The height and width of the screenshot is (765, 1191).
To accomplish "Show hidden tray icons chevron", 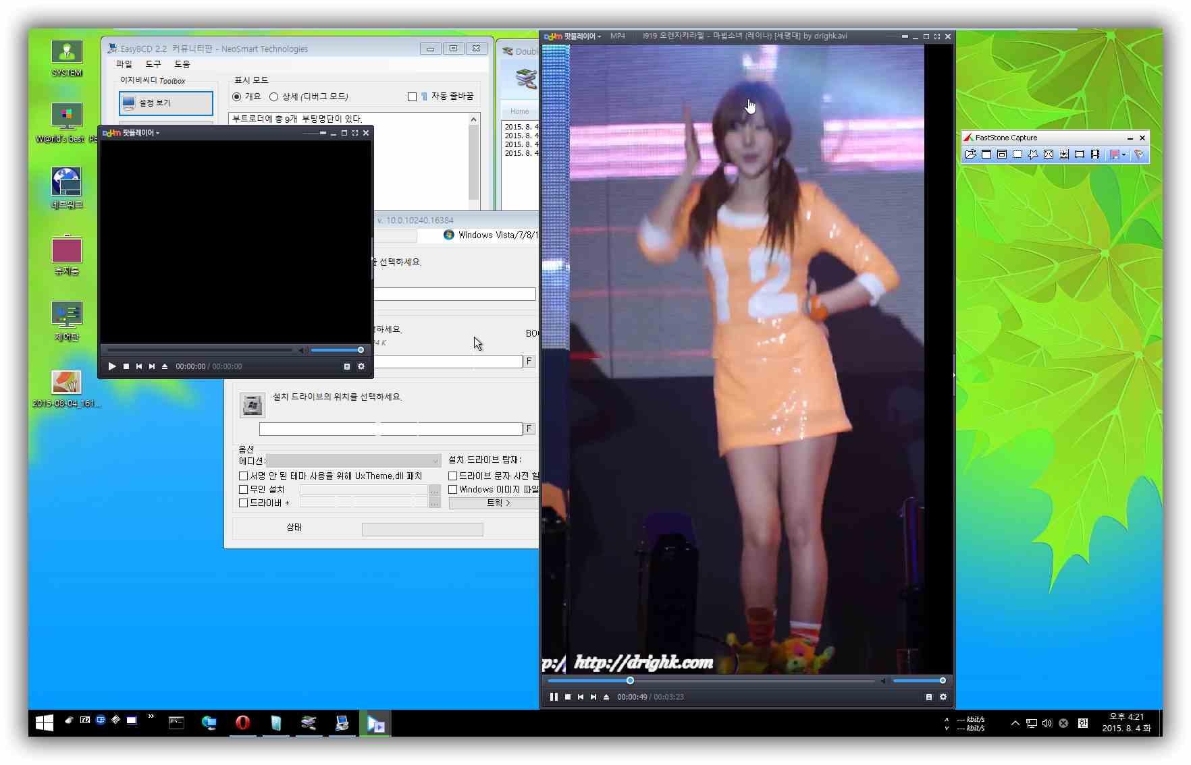I will (1015, 723).
